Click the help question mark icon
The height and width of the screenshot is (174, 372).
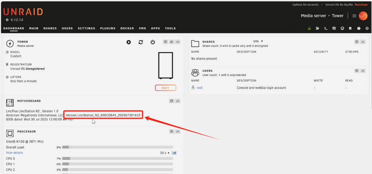tap(359, 28)
